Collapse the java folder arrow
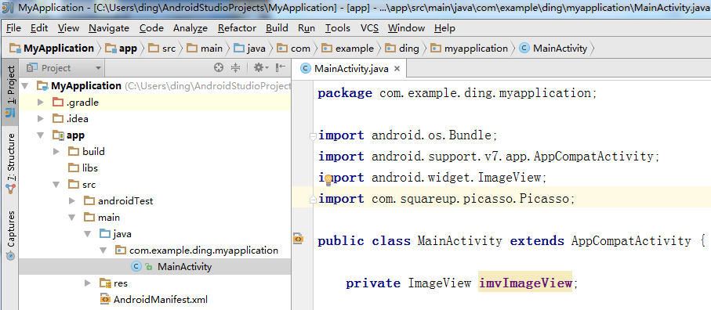711x310 pixels. click(89, 234)
